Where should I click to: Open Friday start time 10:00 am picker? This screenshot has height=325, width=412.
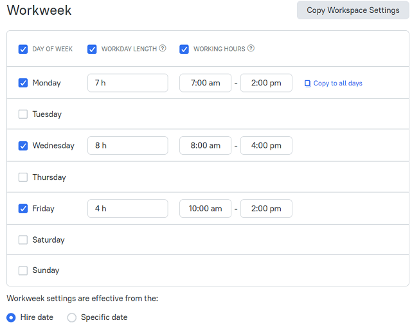coord(206,209)
